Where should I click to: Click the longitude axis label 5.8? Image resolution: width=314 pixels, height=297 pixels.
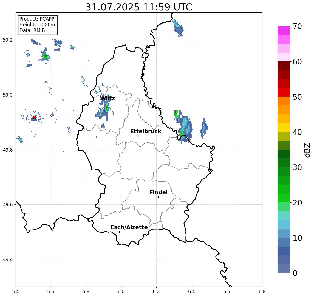[x=86, y=292]
